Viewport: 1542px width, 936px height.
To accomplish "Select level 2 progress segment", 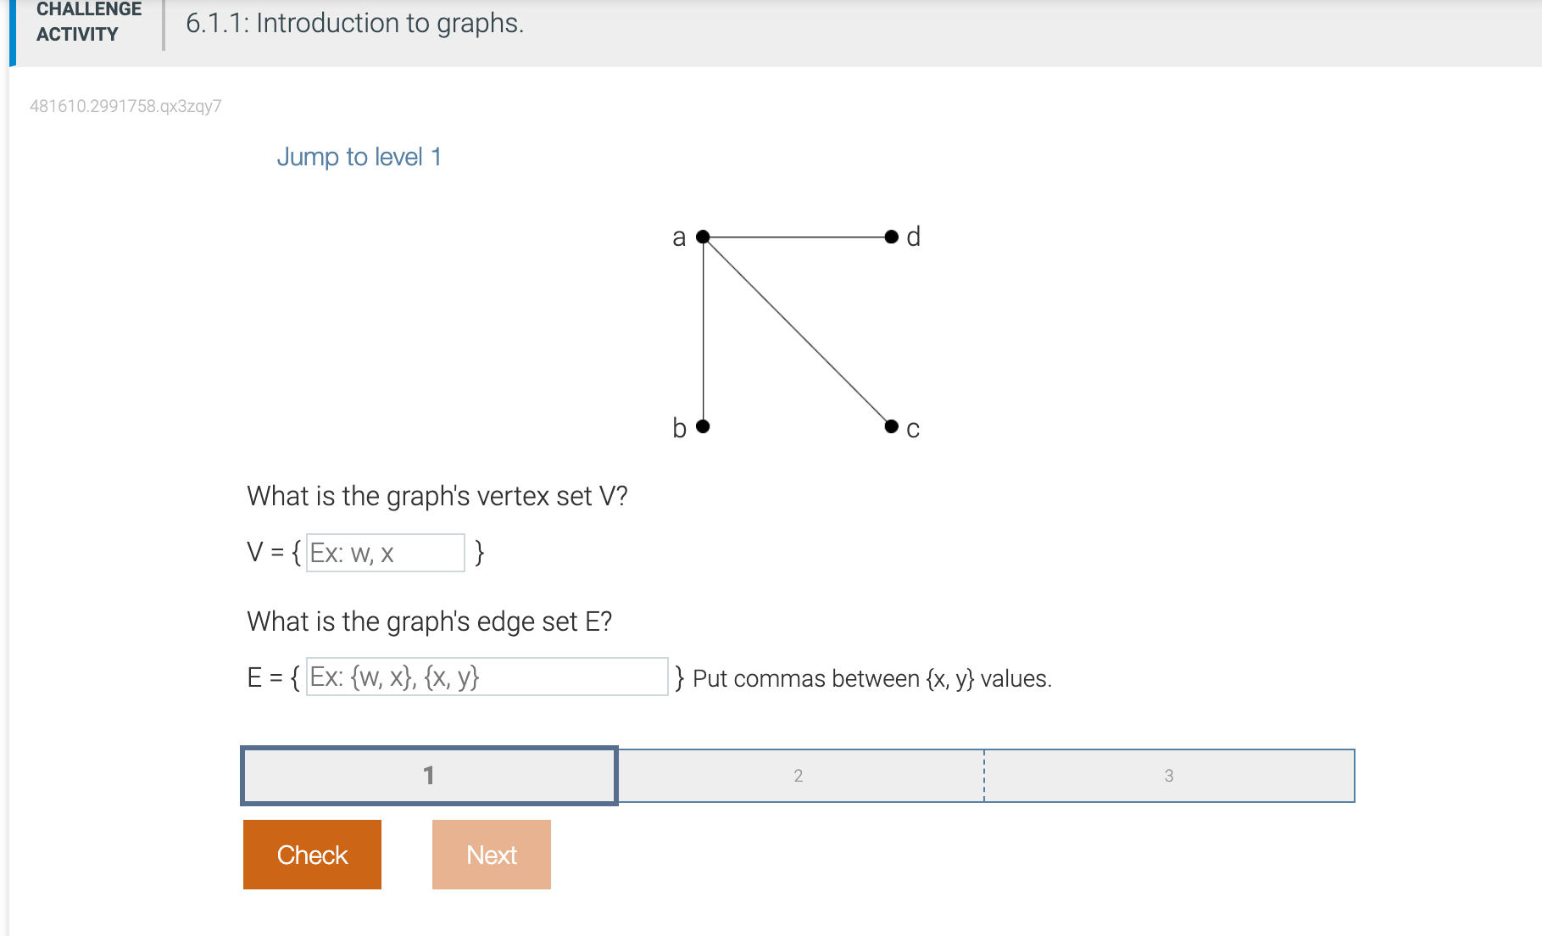I will click(x=798, y=775).
